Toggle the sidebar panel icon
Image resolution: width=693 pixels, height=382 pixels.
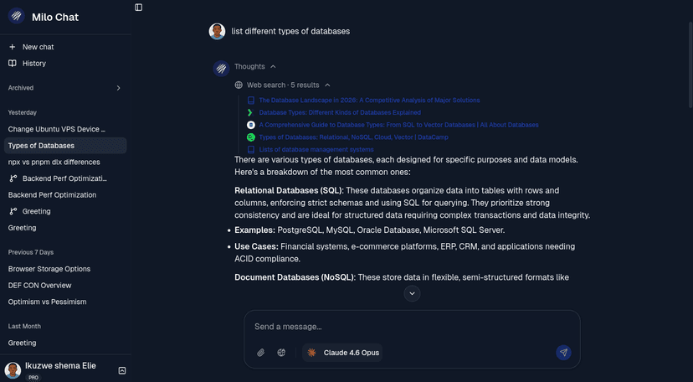point(138,7)
